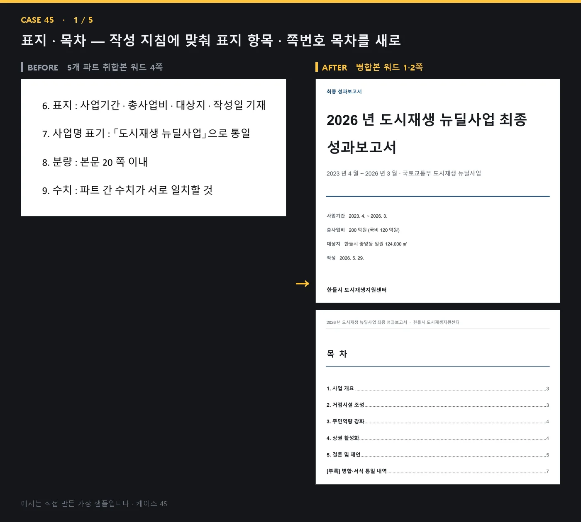
Task: Select the "사업기간 2023. 4. ~ 2026. 3." row
Action: tap(357, 216)
